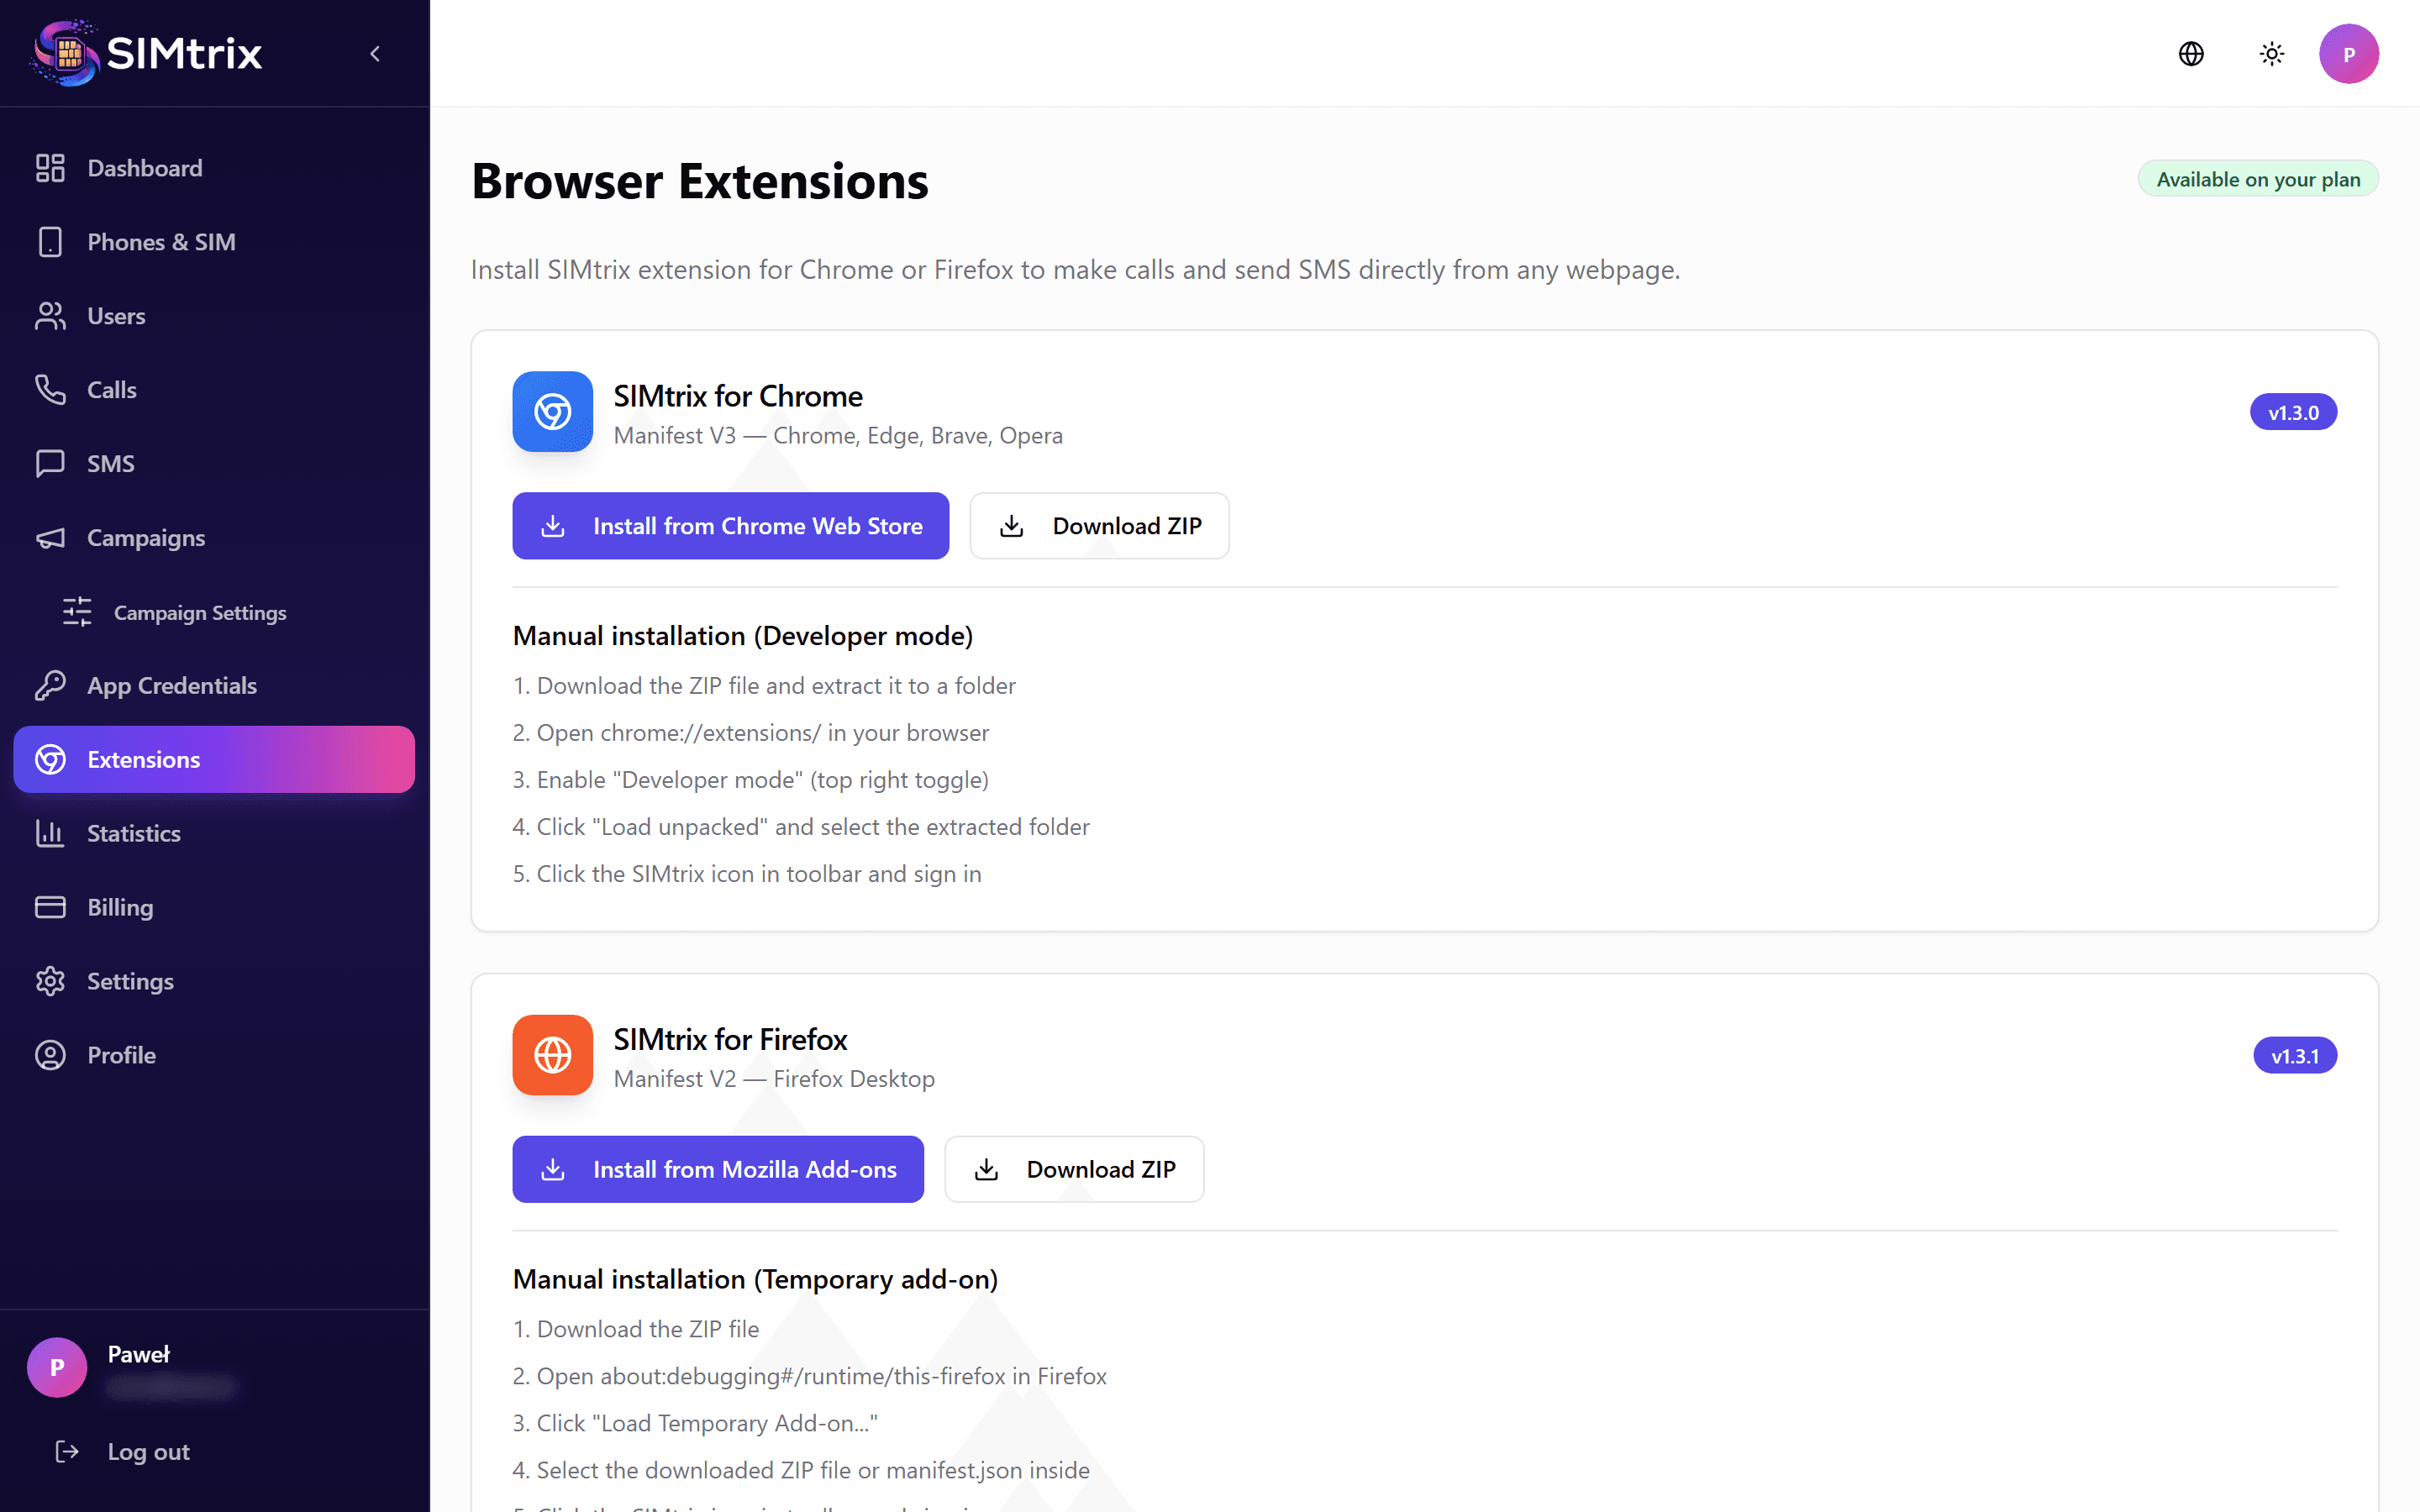Install SIMtrix from Mozilla Add-ons
2420x1512 pixels.
718,1169
